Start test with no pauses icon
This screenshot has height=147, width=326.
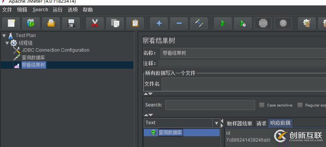243,23
